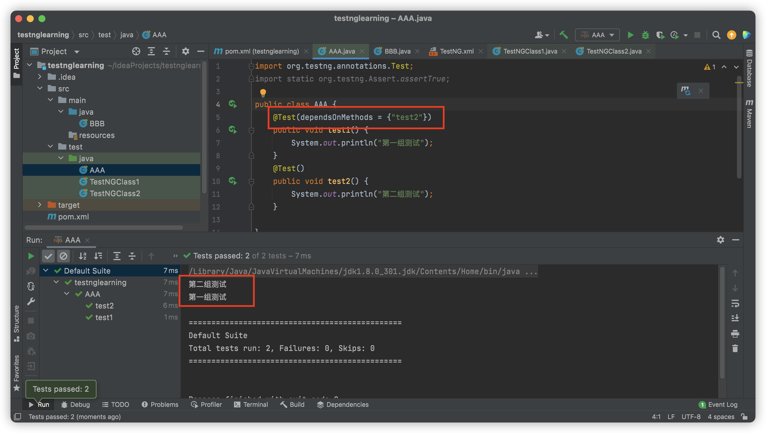
Task: Start debugging with the bug icon
Action: pyautogui.click(x=645, y=35)
